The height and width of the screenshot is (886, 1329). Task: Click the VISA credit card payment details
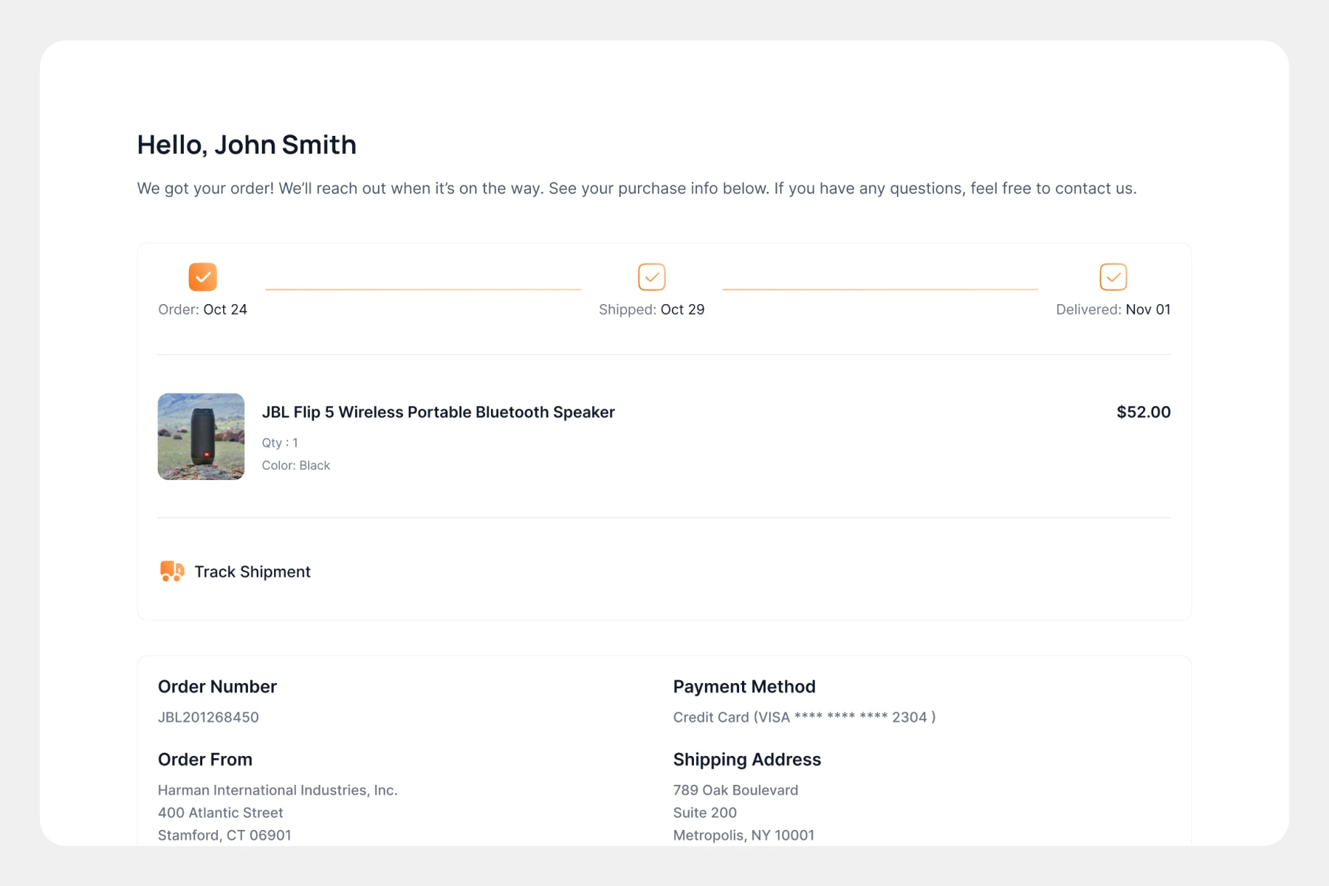[x=804, y=717]
